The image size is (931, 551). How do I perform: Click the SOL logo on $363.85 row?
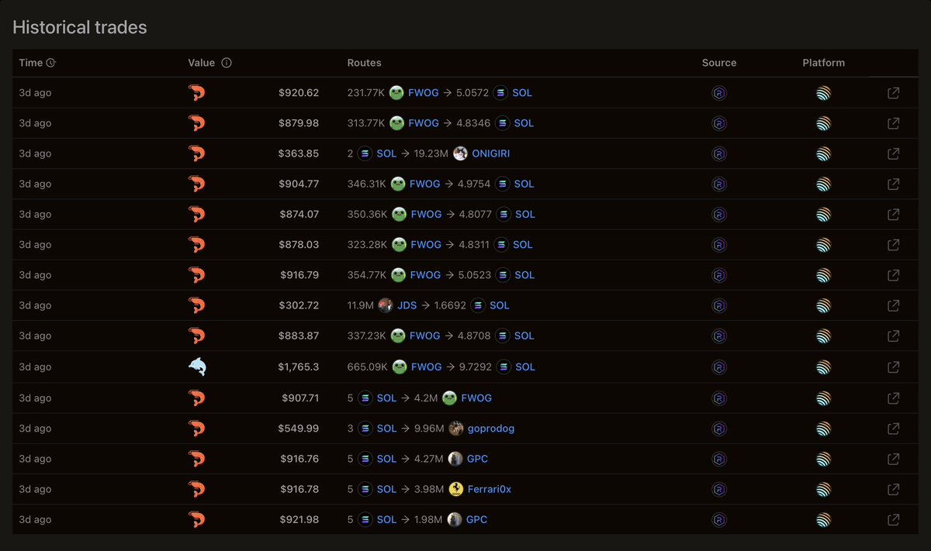(365, 153)
